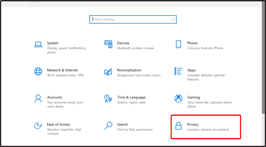This screenshot has height=147, width=266.
Task: Focus the "Find a setting" search field
Action: pos(130,19)
